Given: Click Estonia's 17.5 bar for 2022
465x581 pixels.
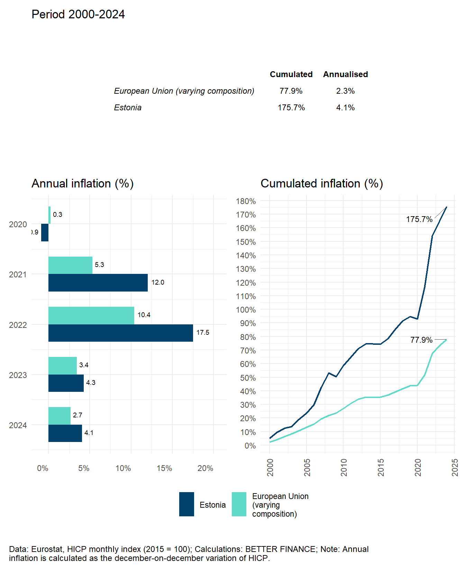Looking at the screenshot, I should [x=120, y=333].
